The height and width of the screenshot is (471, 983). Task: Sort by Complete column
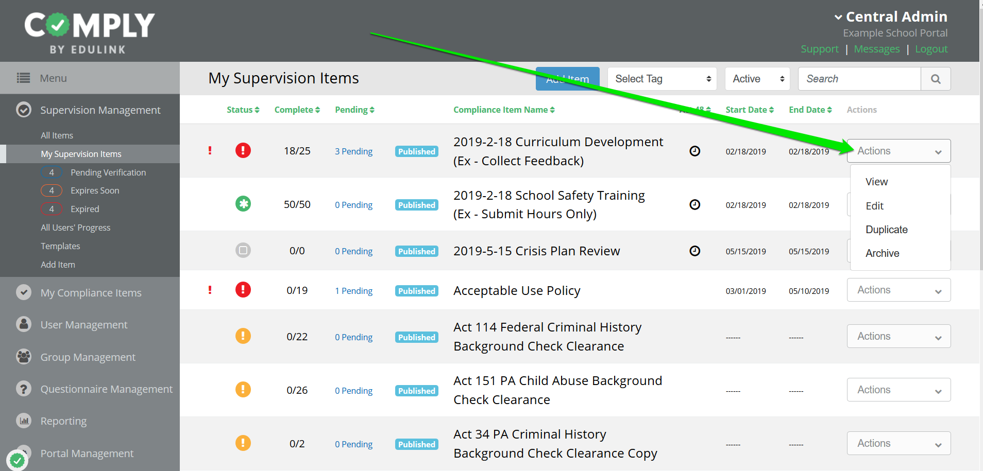click(x=297, y=110)
